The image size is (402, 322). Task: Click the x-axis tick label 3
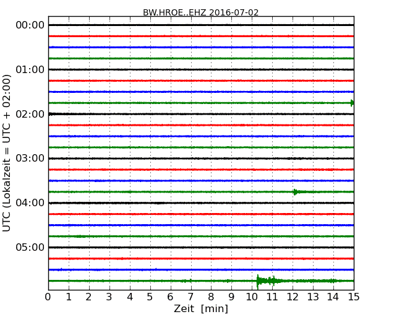click(x=109, y=297)
